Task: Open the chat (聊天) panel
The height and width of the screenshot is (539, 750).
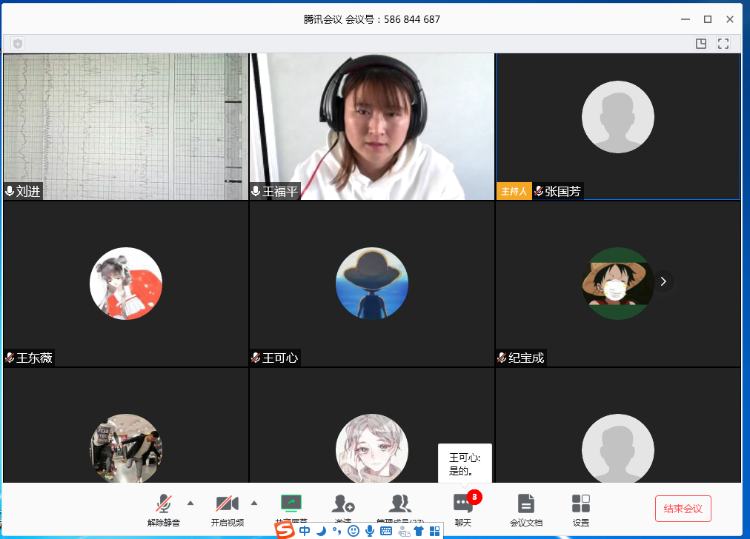Action: [x=463, y=505]
